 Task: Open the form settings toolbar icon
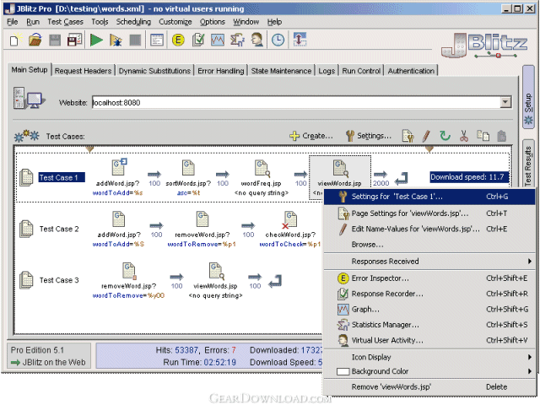[x=157, y=40]
